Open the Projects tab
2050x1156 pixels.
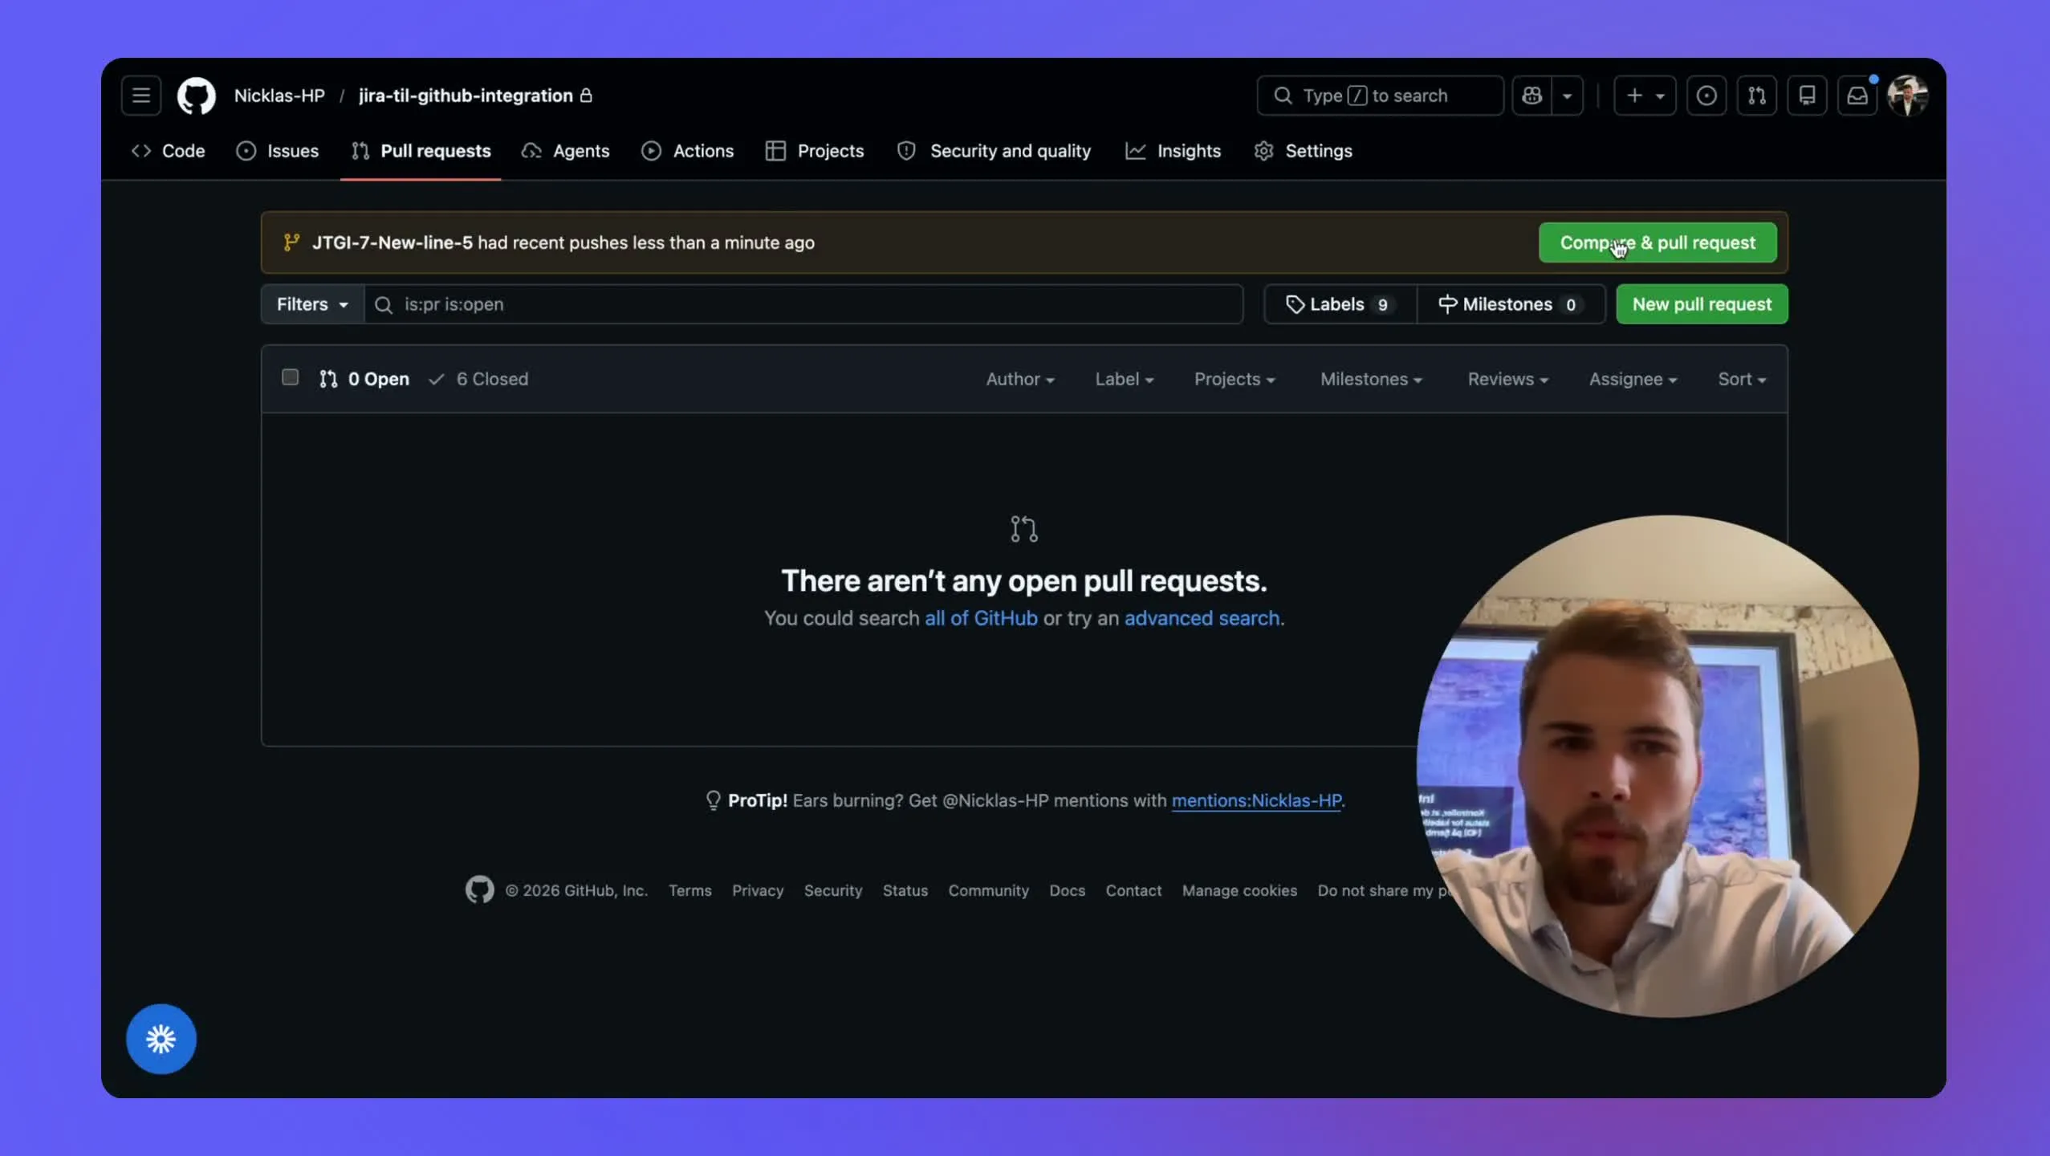click(815, 151)
